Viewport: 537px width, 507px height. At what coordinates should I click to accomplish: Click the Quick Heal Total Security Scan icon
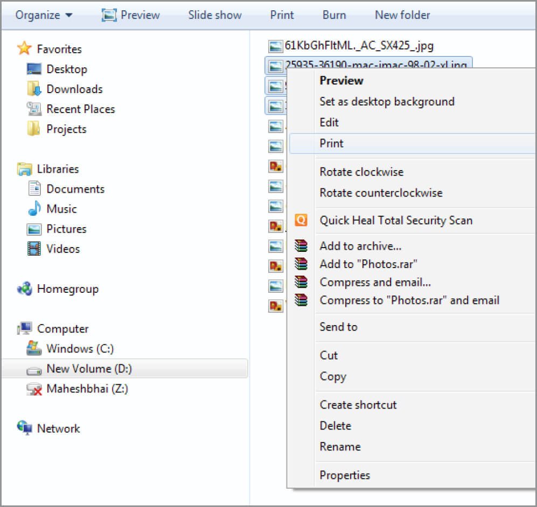click(301, 220)
